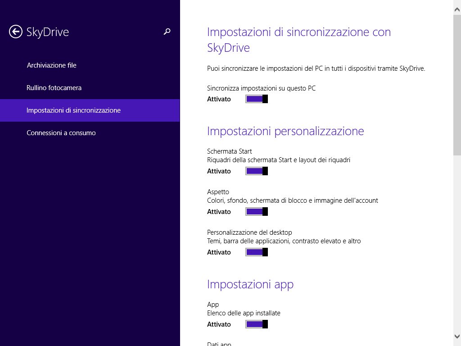Disable Schermata Start sync toggle
Screen dimensions: 461x346
click(257, 171)
